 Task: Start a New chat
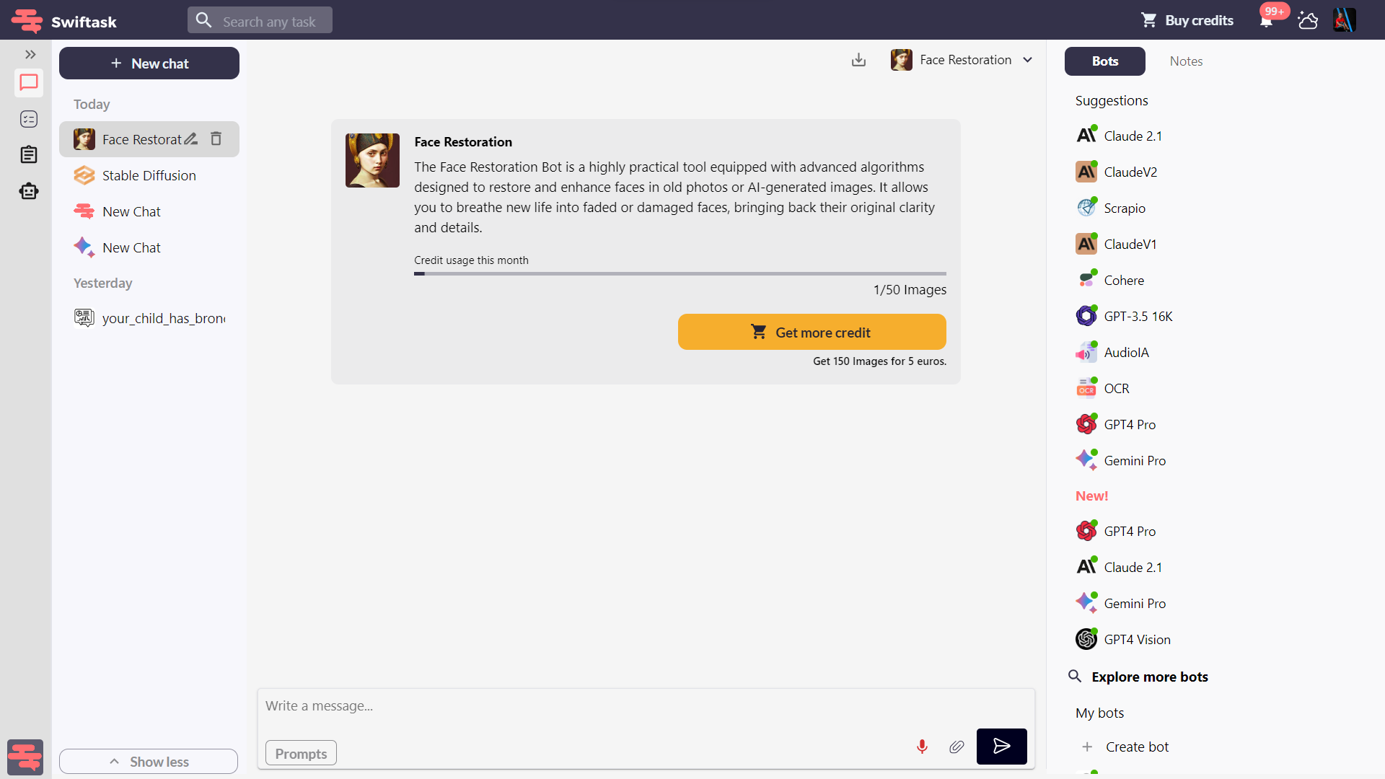[x=149, y=63]
